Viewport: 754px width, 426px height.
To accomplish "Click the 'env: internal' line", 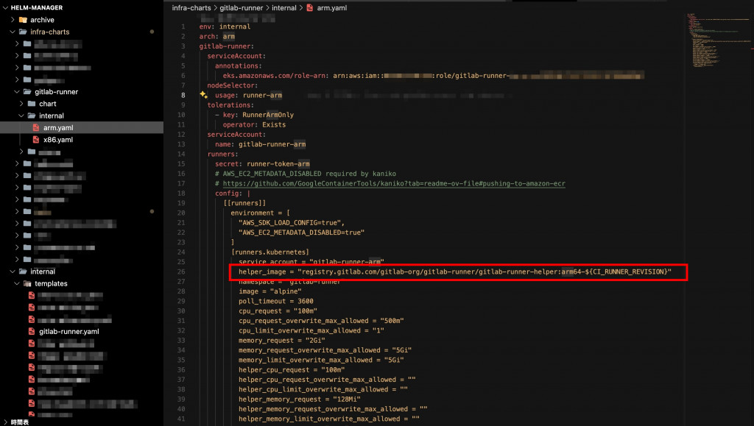I will 225,26.
